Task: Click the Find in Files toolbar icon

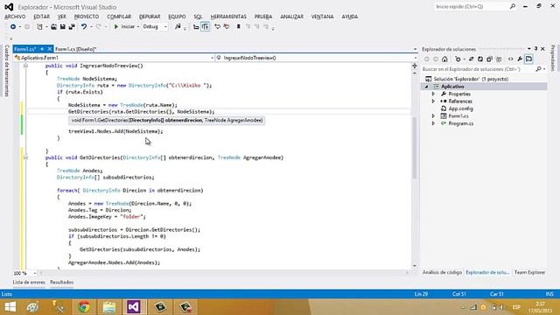Action: pos(178,27)
